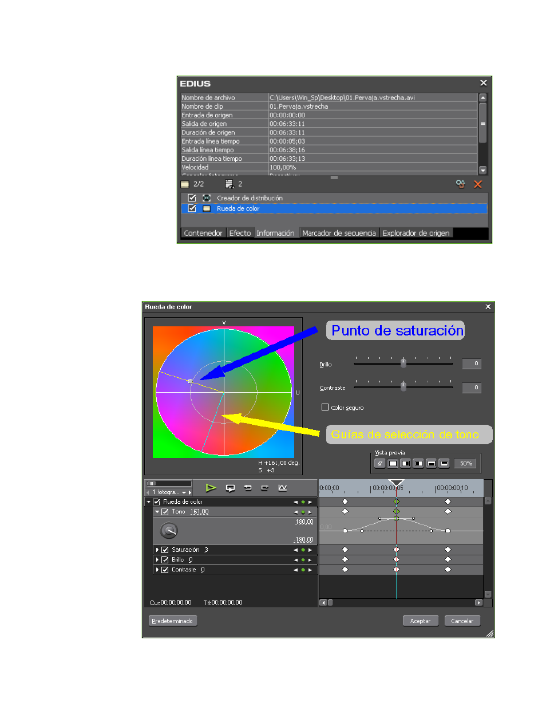Add keyframe on Rueda de color row
Image resolution: width=546 pixels, height=707 pixels.
(x=303, y=502)
